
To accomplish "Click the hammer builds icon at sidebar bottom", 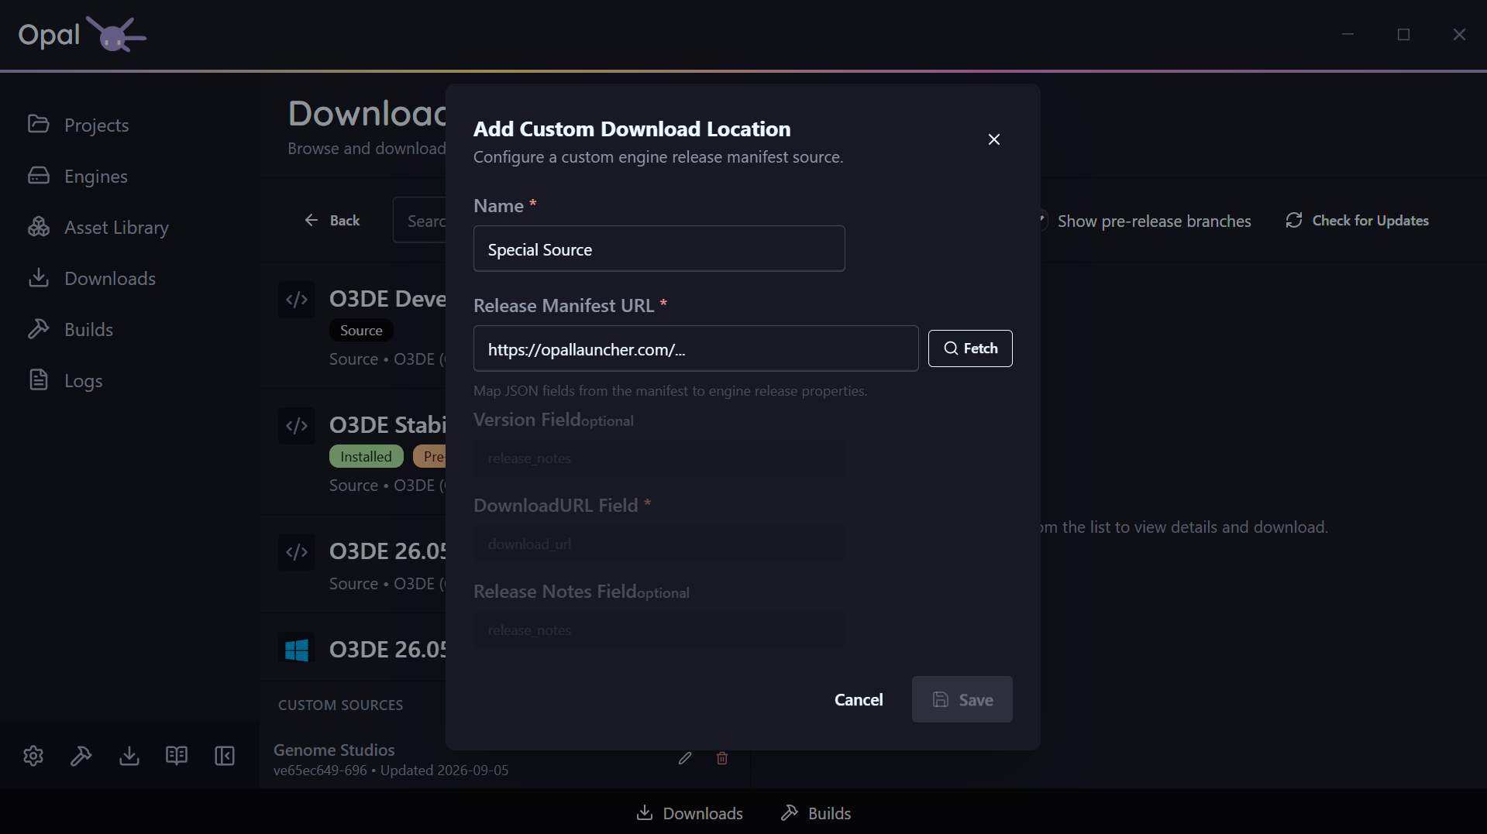I will tap(81, 756).
